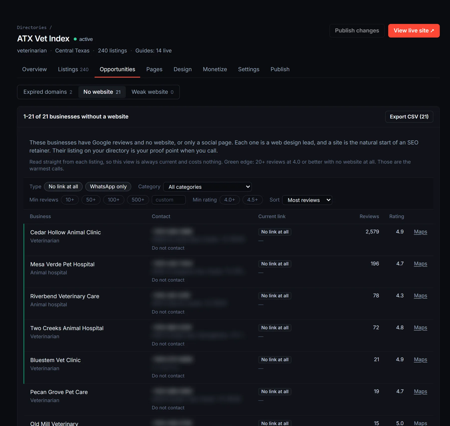Click the Riverbend Veterinary Care business name

coord(65,296)
